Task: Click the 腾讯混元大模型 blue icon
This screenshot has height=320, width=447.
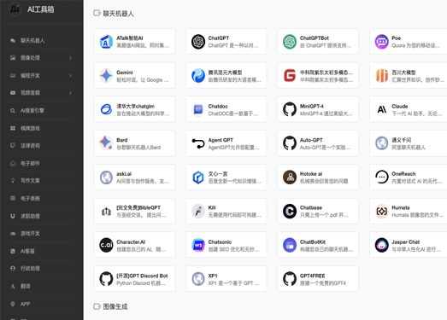Action: [x=198, y=76]
